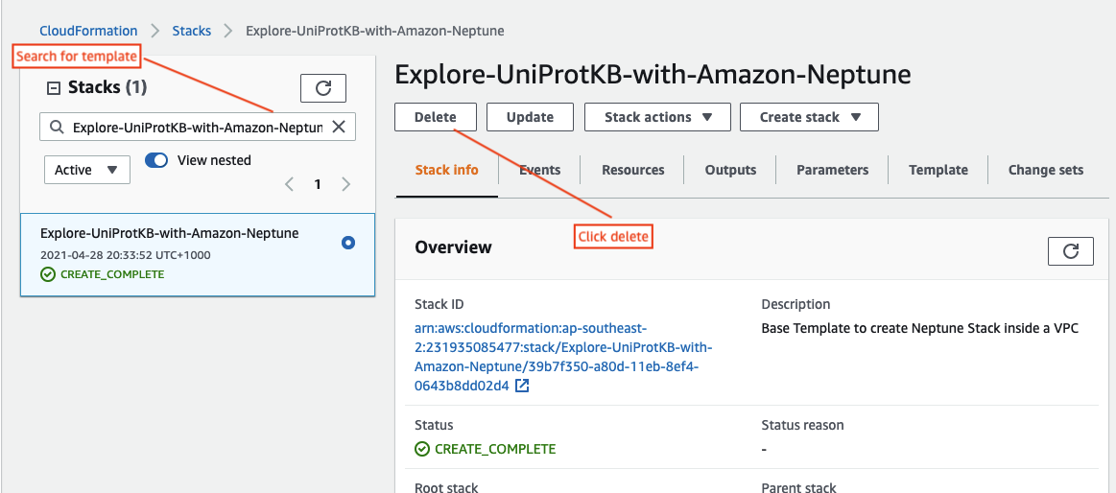Refresh the Stacks list
Image resolution: width=1116 pixels, height=493 pixels.
(323, 88)
